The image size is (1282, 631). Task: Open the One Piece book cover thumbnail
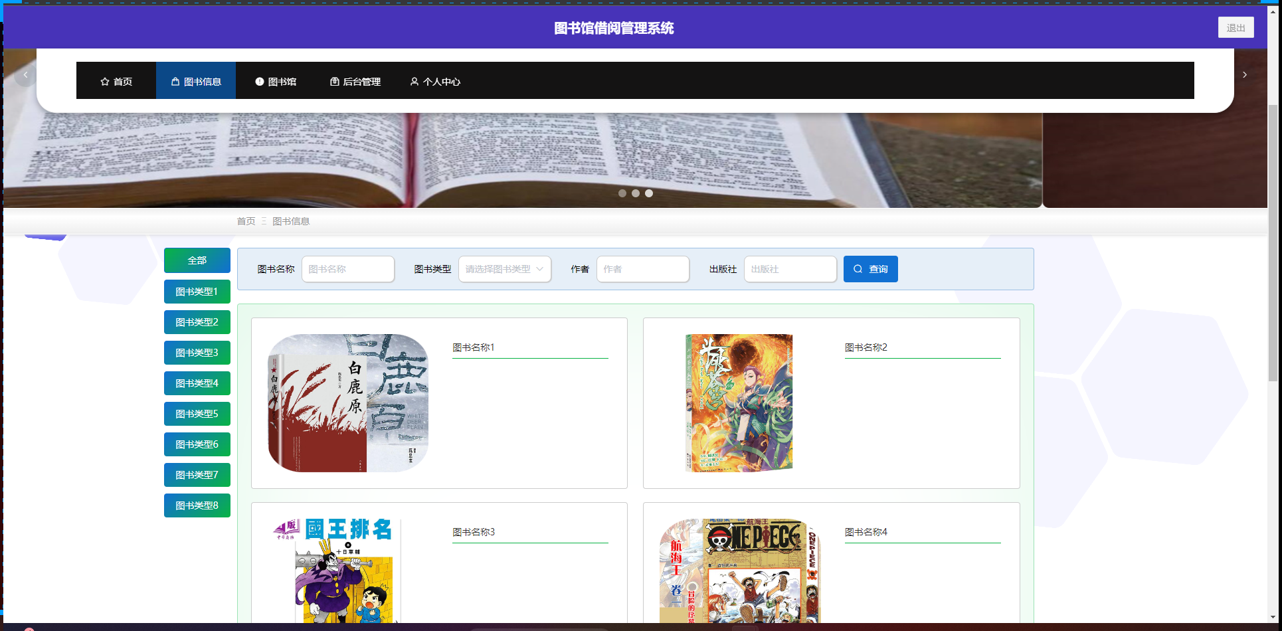740,571
